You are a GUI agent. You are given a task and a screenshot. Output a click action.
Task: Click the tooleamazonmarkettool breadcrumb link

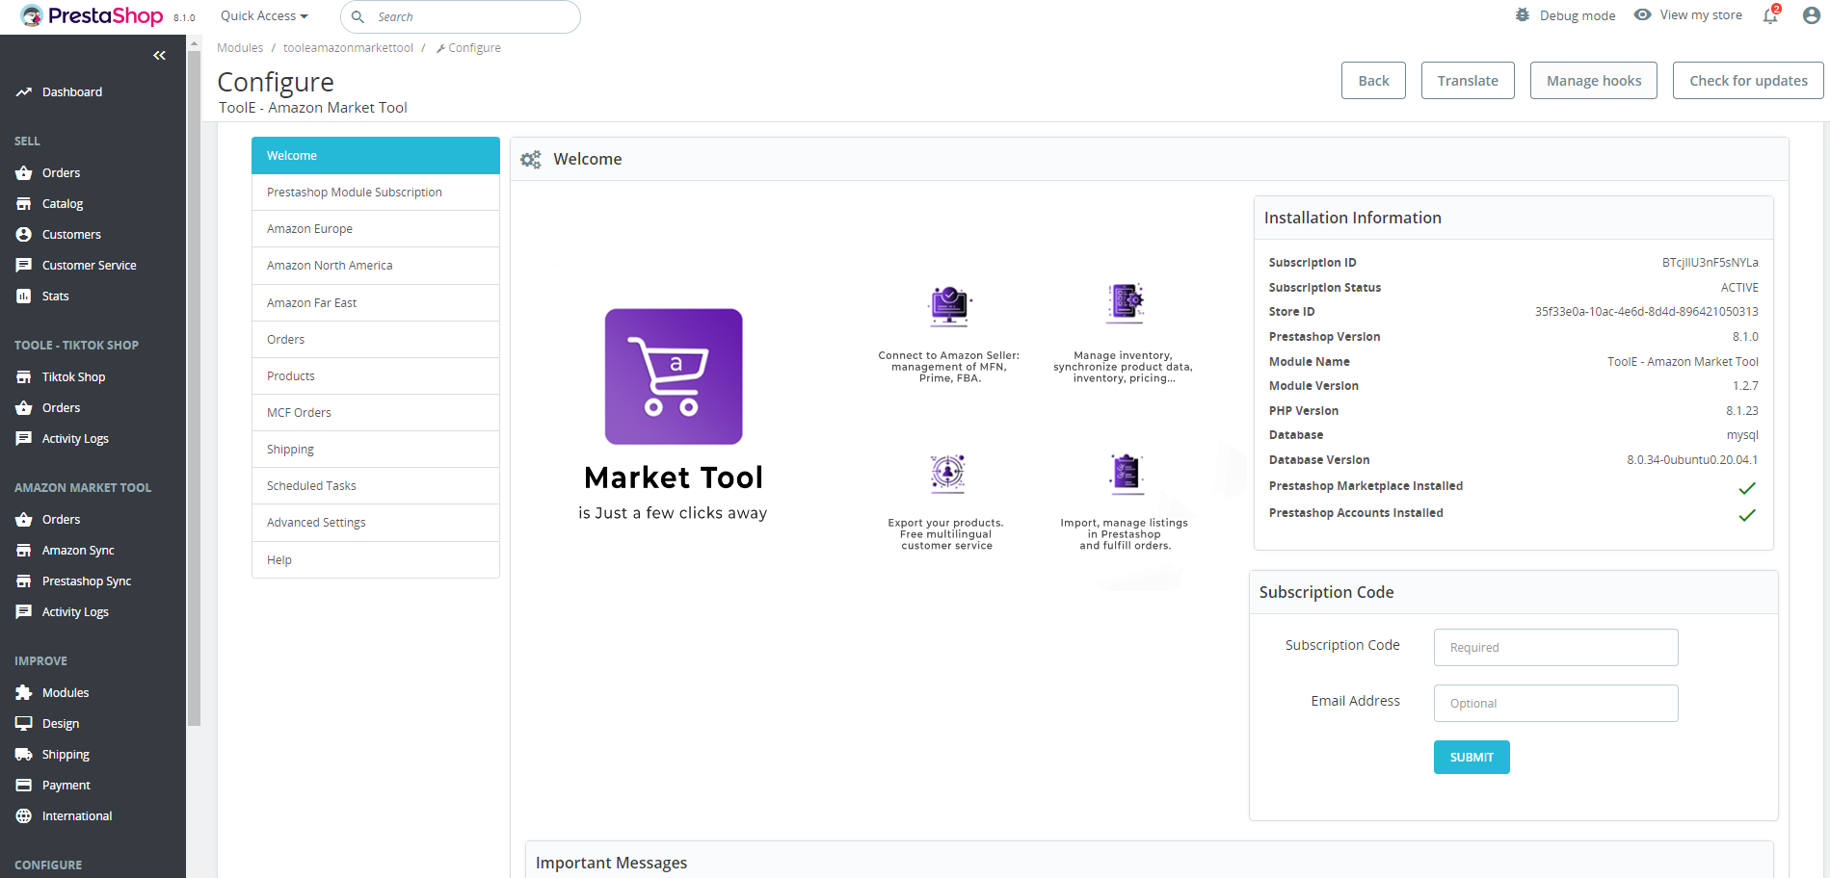[x=348, y=48]
